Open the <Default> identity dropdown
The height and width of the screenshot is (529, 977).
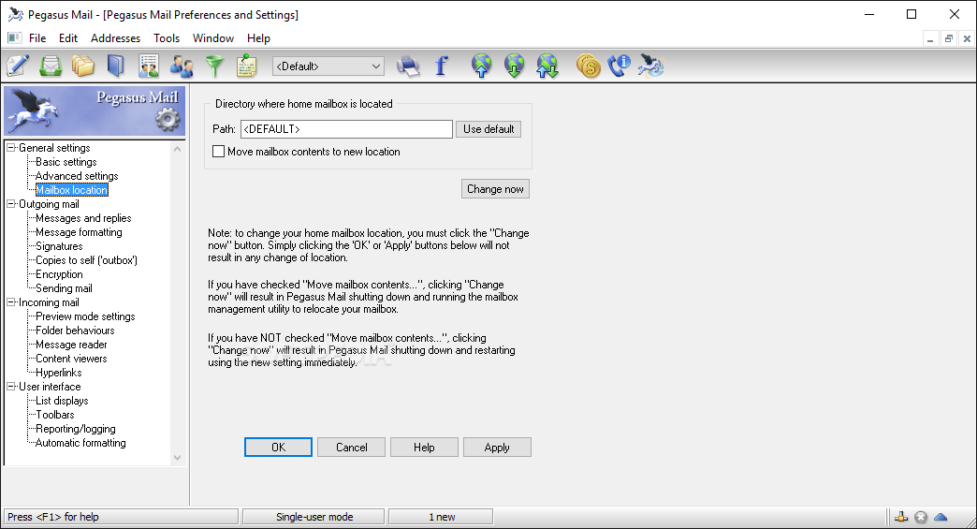tap(328, 66)
